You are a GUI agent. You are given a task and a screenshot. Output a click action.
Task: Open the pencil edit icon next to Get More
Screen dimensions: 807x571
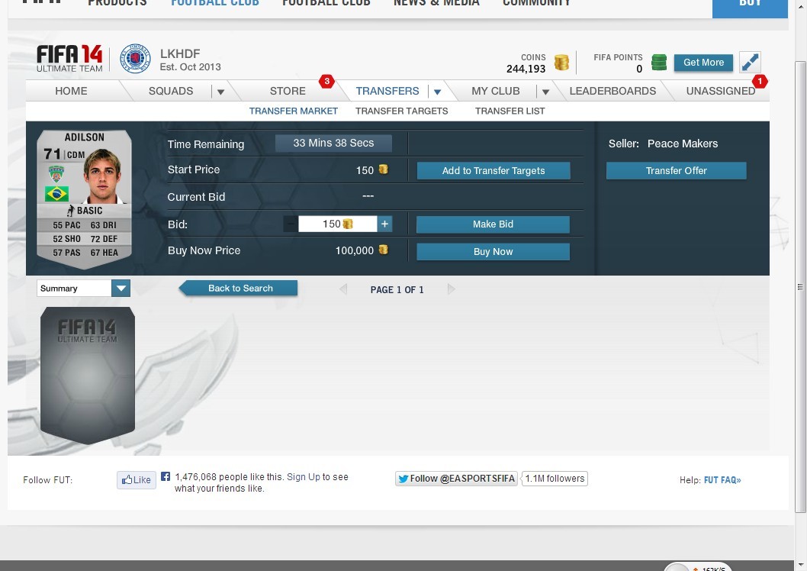point(750,63)
